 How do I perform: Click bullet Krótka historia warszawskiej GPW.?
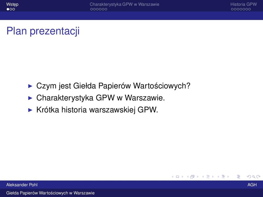point(97,110)
